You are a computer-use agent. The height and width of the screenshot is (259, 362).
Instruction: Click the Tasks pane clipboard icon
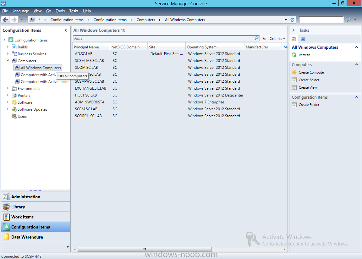pyautogui.click(x=294, y=39)
